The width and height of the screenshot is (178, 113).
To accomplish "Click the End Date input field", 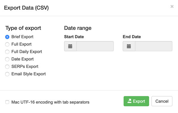I will (x=154, y=46).
